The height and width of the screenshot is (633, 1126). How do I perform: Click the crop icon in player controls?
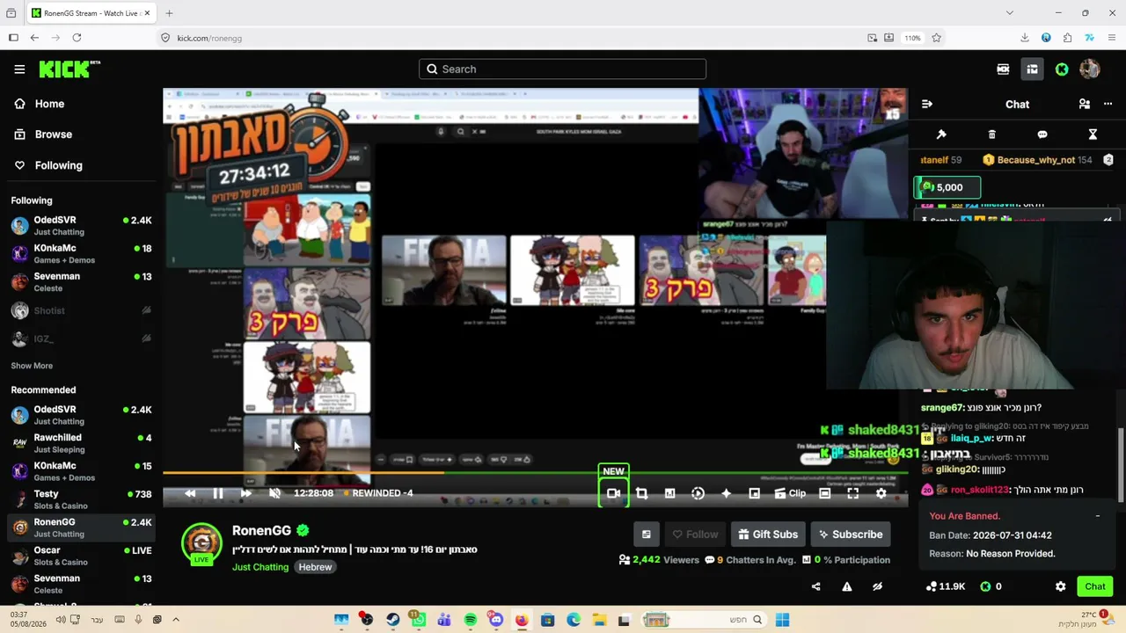click(x=641, y=493)
